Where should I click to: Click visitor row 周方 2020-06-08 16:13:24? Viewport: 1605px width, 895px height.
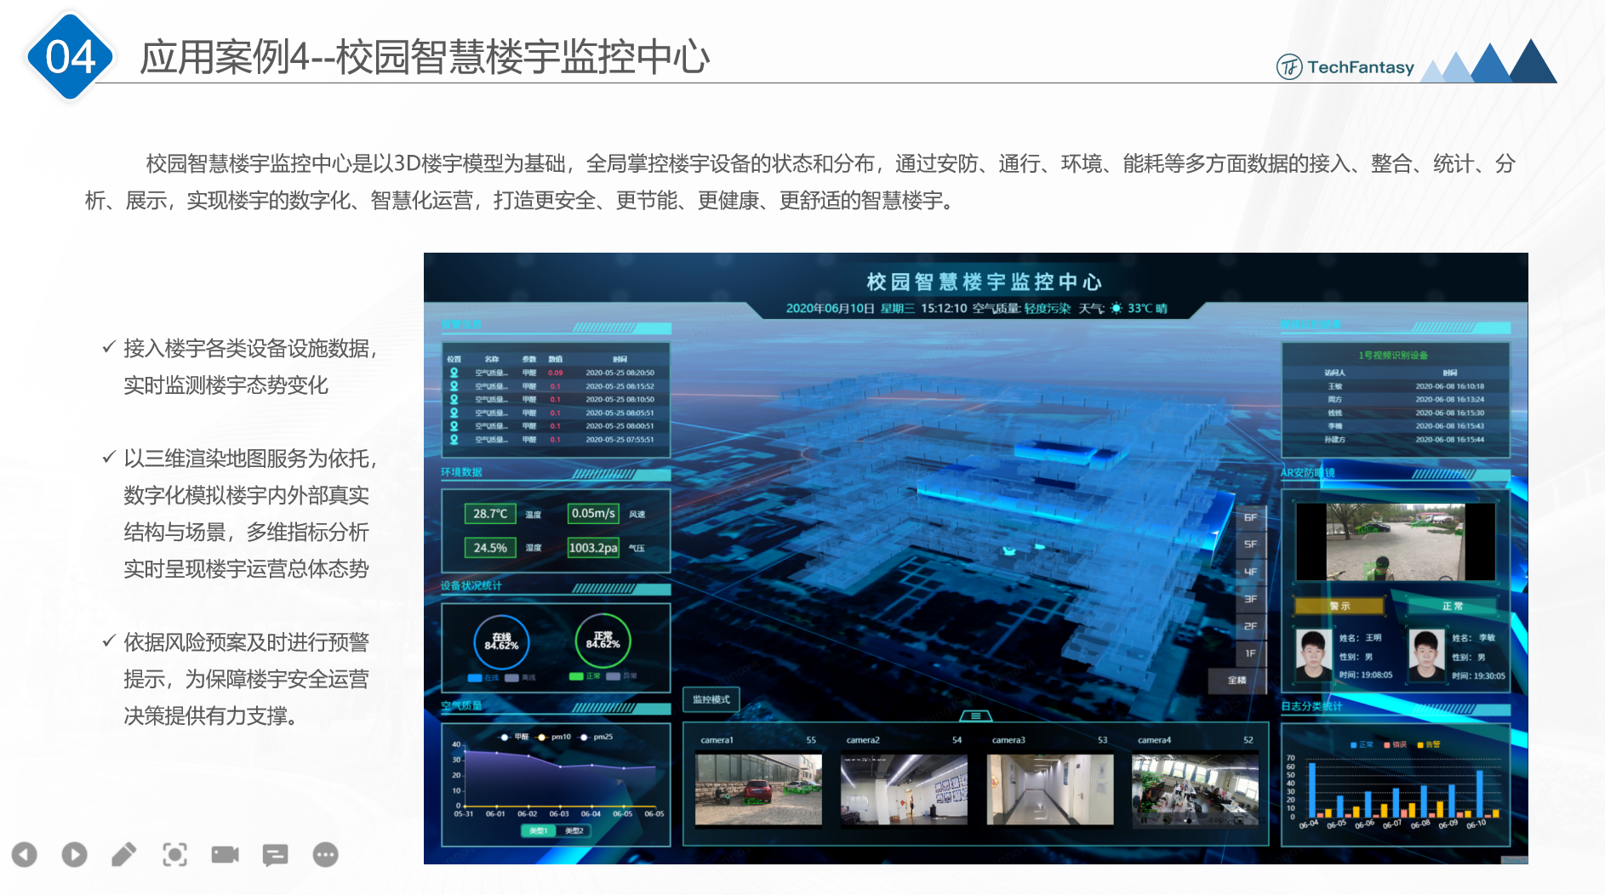[1397, 399]
